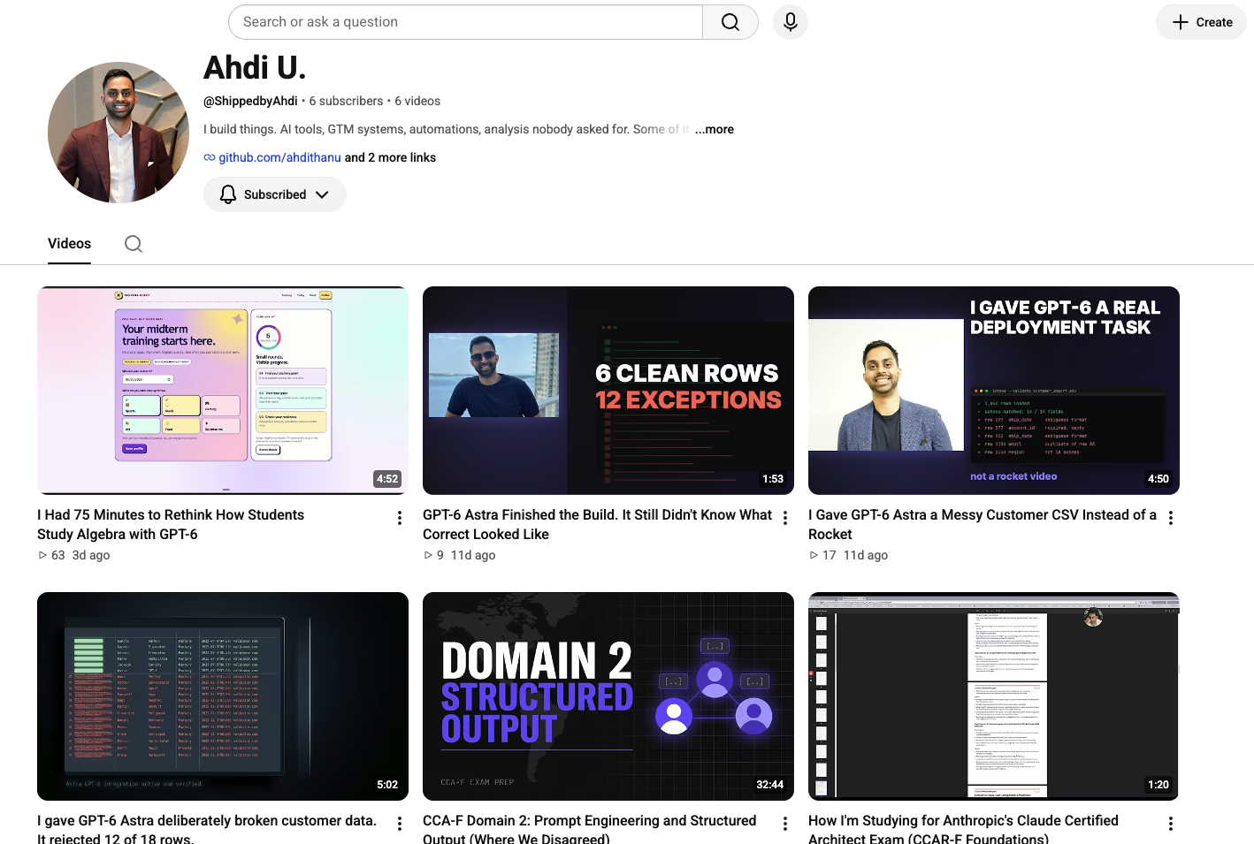Screen dimensions: 1254x844
Task: Play the 6 Clean Rows 12 Exceptions thumbnail
Action: [x=608, y=391]
